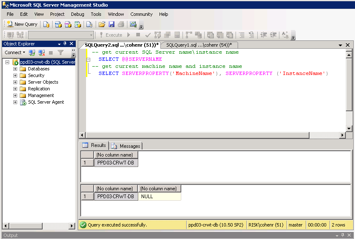Click the Stop icon in Object Explorer
This screenshot has height=239, width=355.
[51, 52]
